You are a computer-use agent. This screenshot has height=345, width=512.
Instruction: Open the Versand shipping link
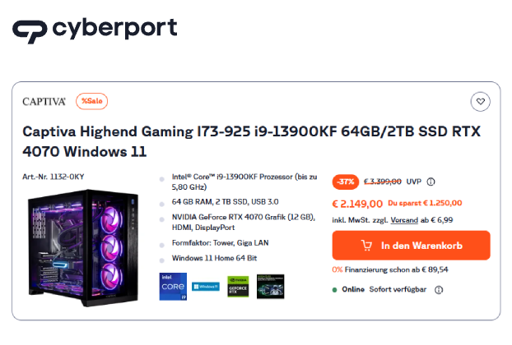click(404, 220)
